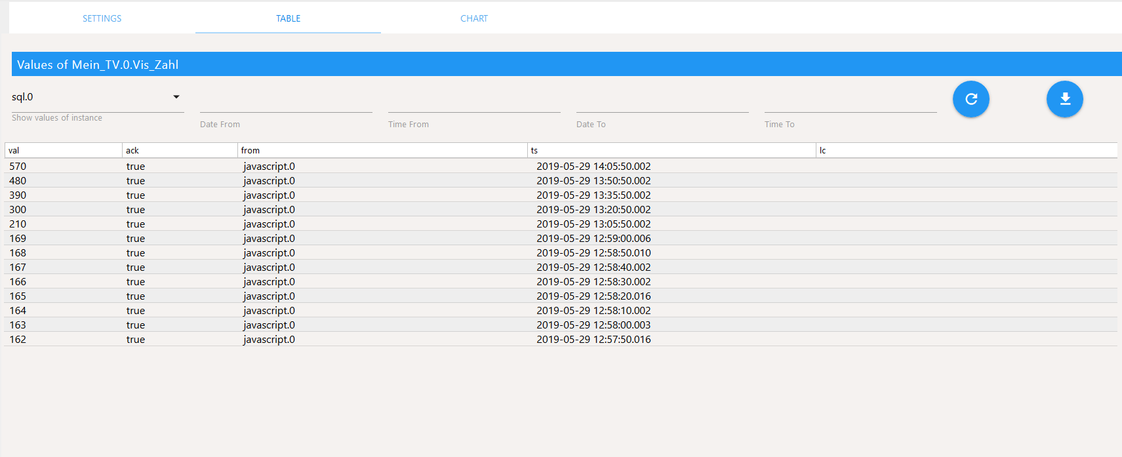Select the Values of Mein_TV.0.Vis_Zahl title
Viewport: 1122px width, 457px height.
pyautogui.click(x=98, y=64)
